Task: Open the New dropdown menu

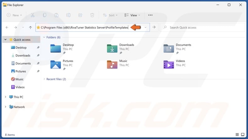Action: tap(14, 15)
